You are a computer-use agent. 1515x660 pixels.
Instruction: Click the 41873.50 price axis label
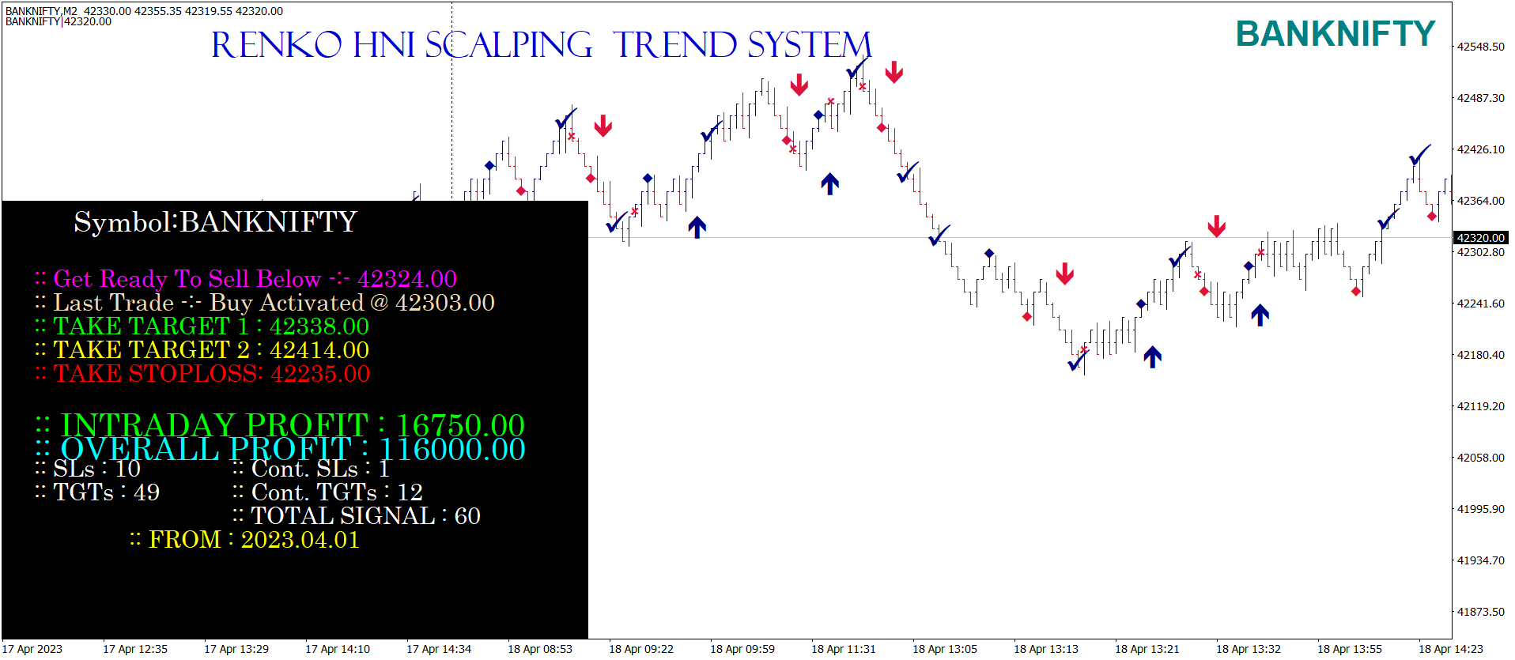pos(1480,612)
